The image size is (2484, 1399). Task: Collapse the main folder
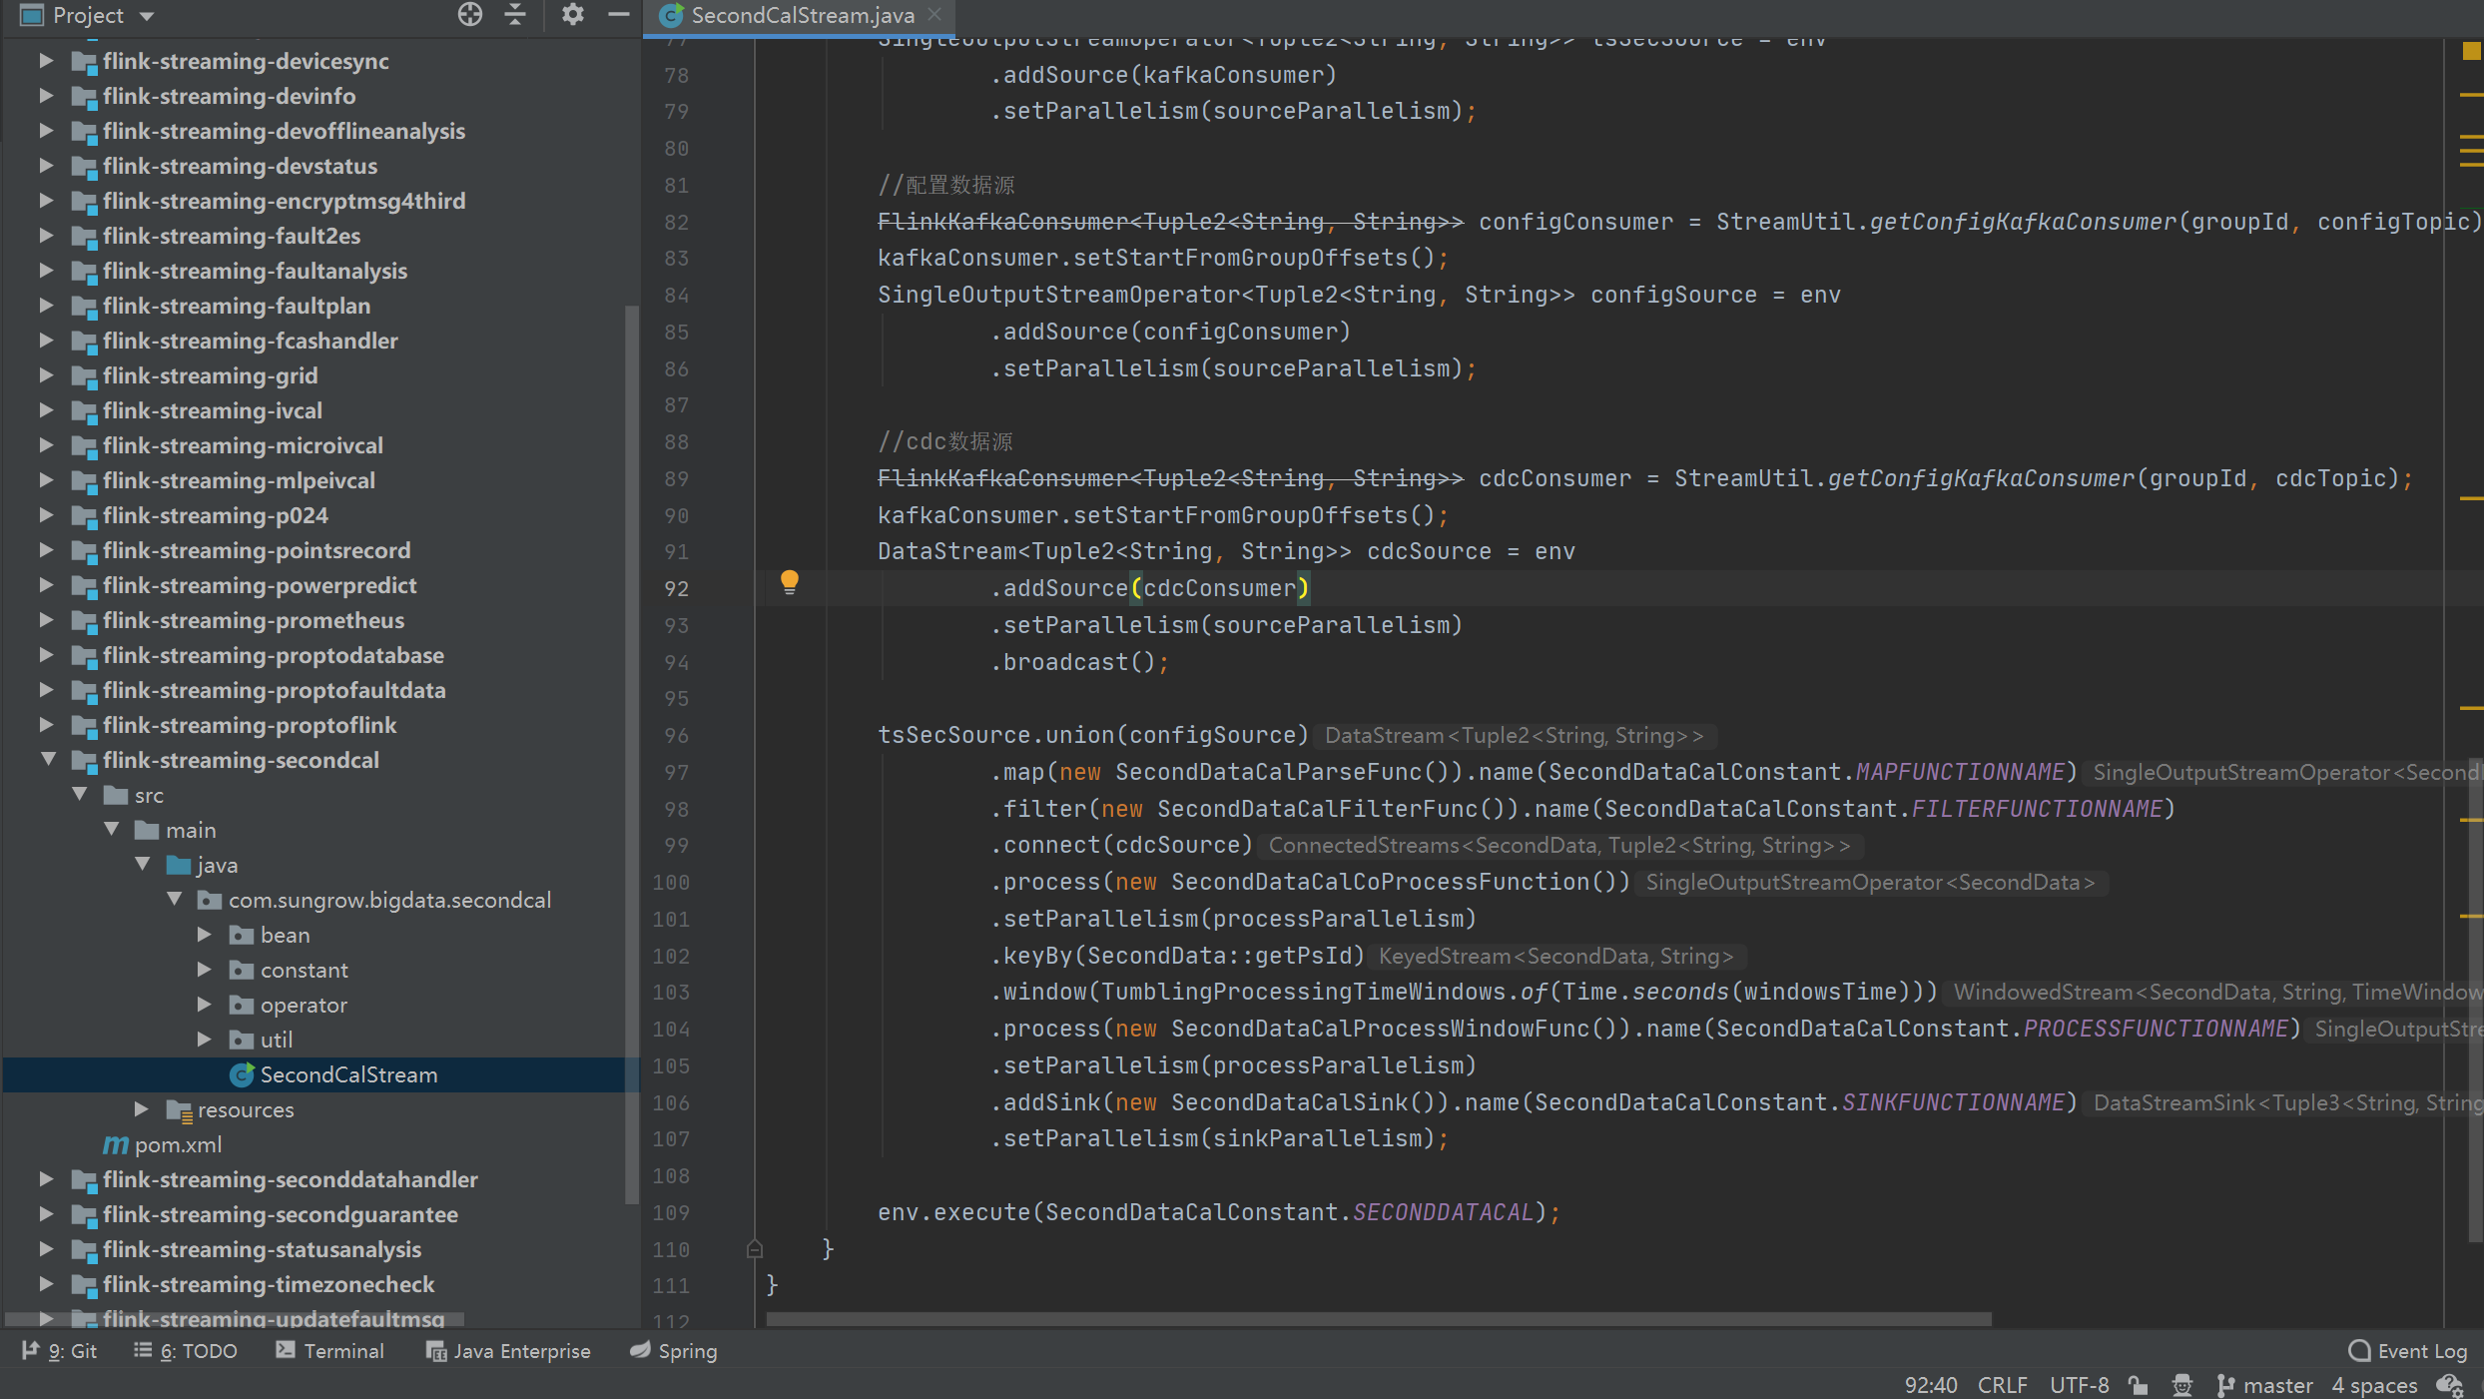click(112, 830)
